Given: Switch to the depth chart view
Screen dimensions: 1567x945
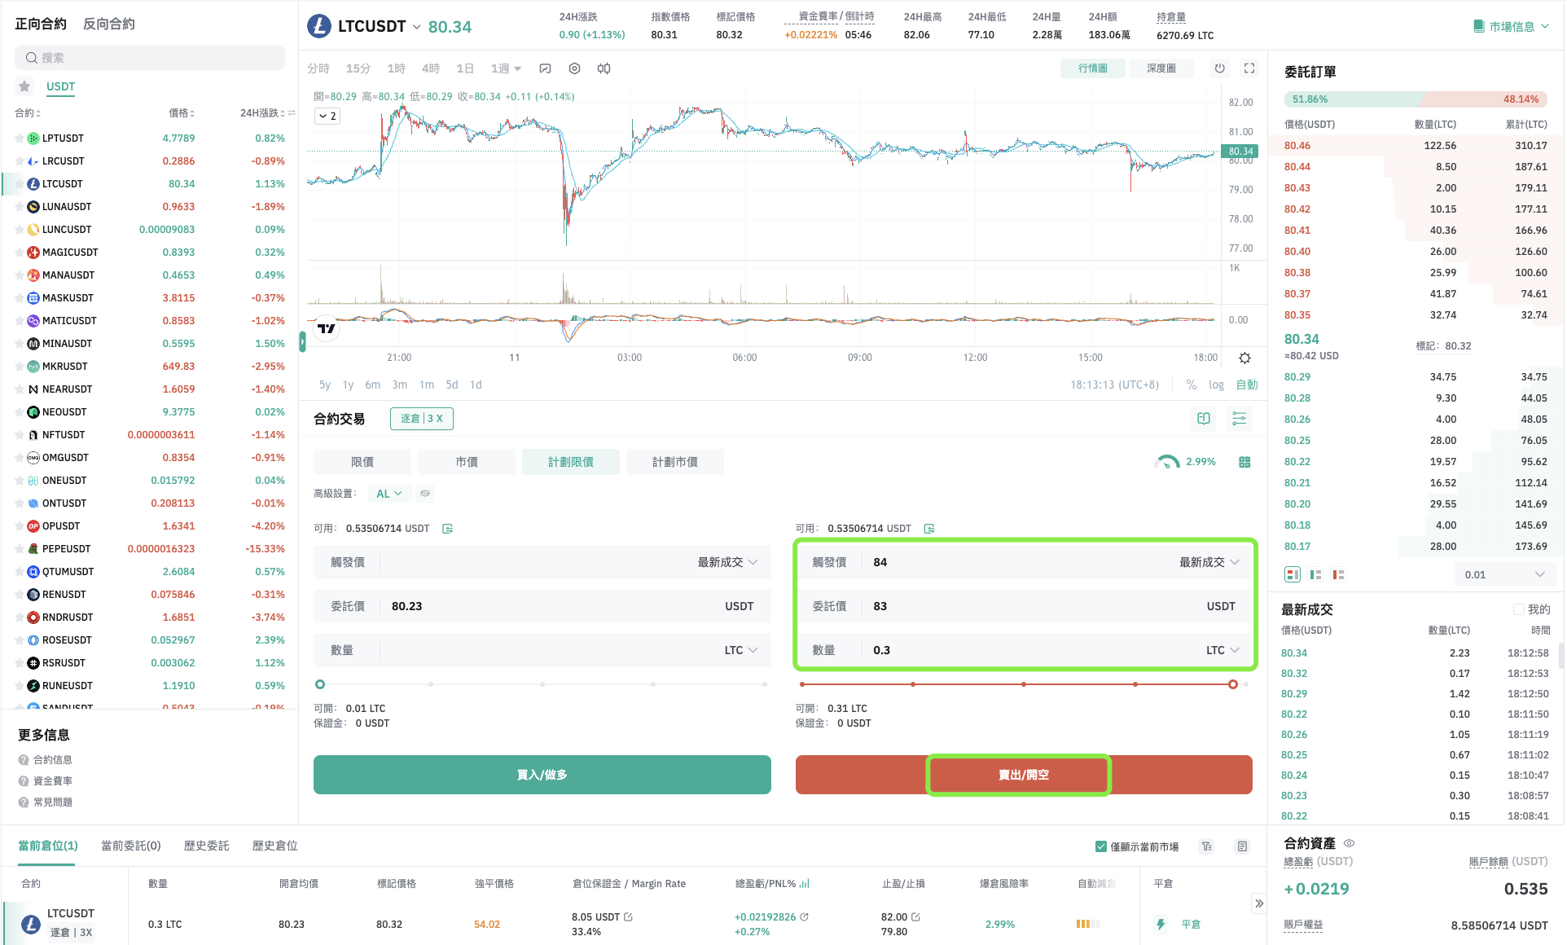Looking at the screenshot, I should coord(1161,68).
